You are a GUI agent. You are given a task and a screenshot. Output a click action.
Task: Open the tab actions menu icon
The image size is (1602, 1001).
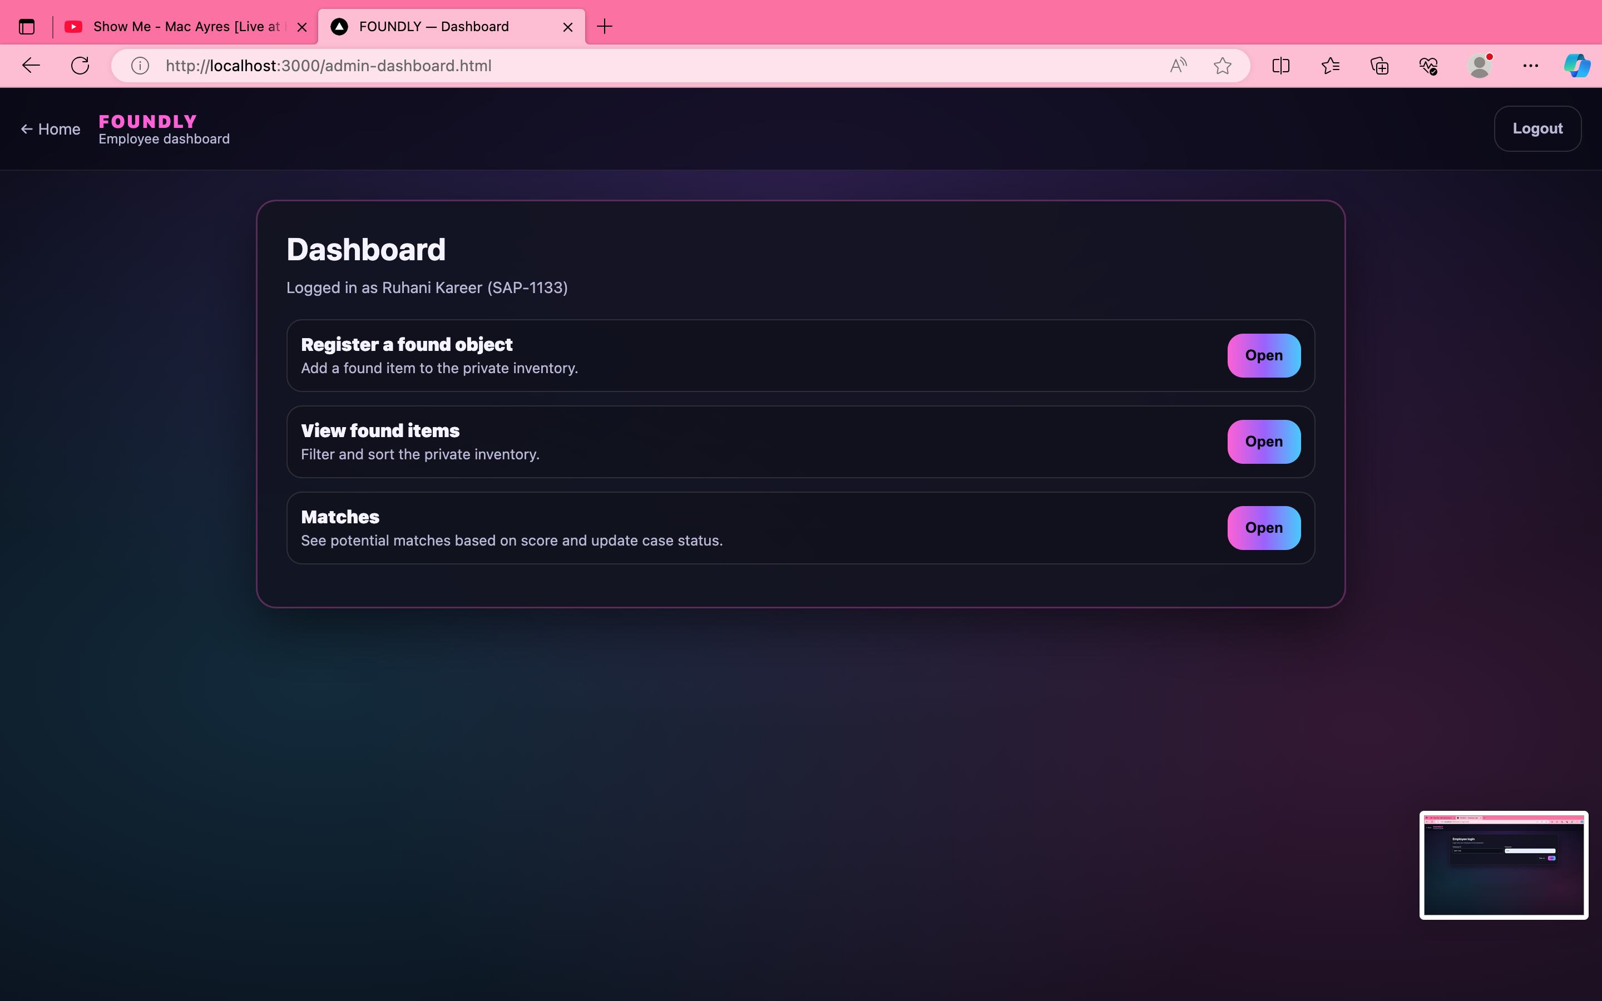pos(27,27)
